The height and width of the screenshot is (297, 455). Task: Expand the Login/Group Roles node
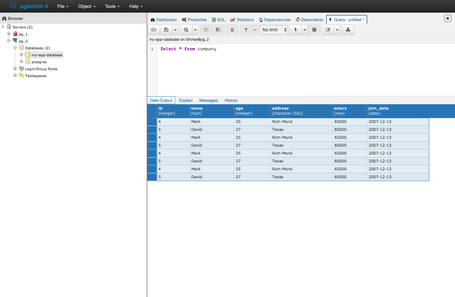tap(15, 69)
